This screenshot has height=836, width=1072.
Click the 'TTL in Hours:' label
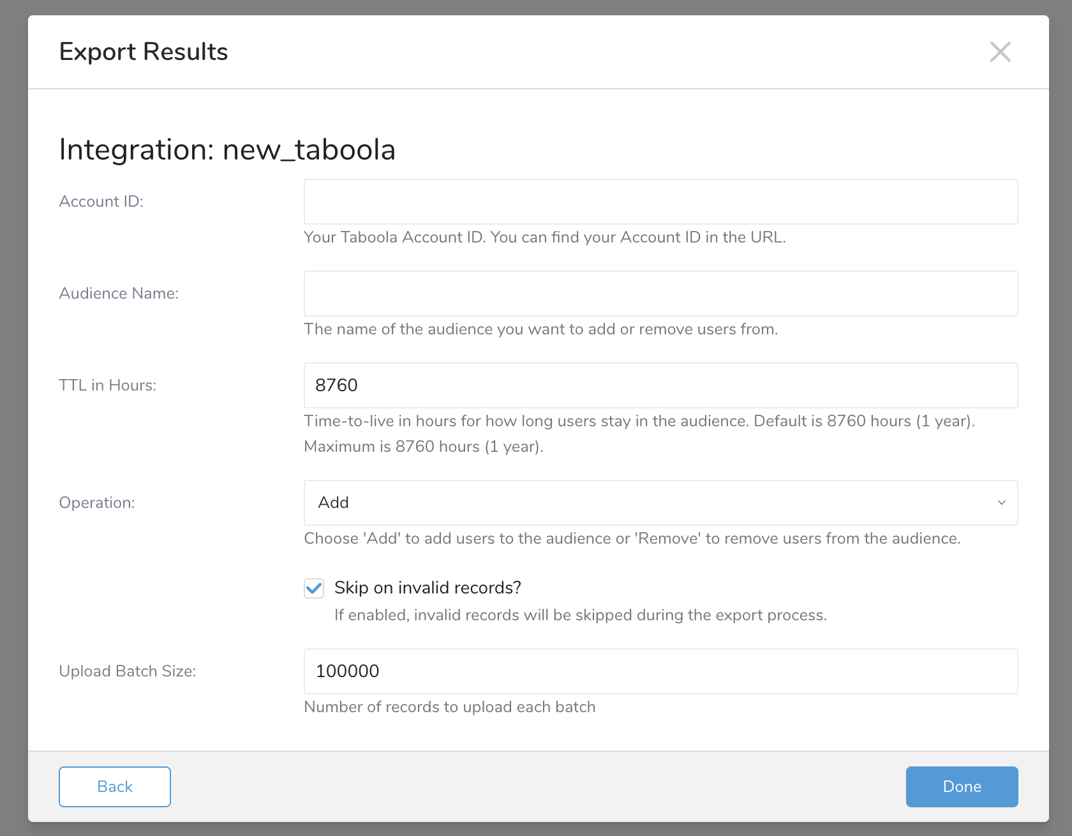pyautogui.click(x=108, y=385)
